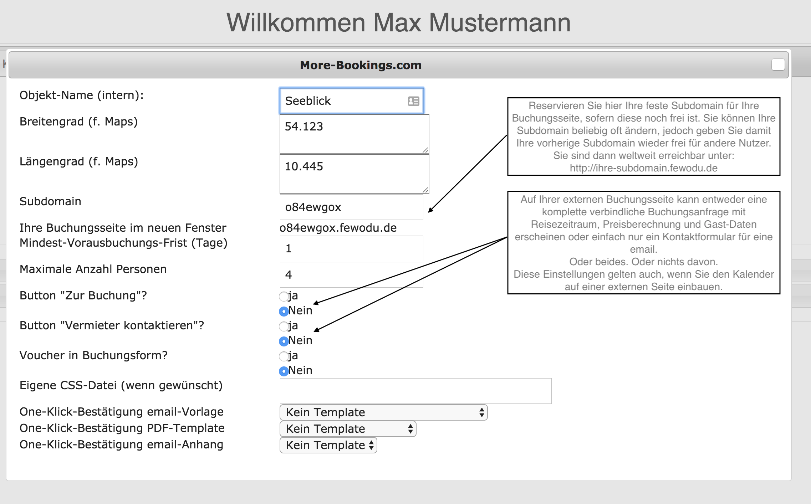Click the contact-card autofill icon in Seeblick field
The height and width of the screenshot is (504, 811).
click(413, 101)
